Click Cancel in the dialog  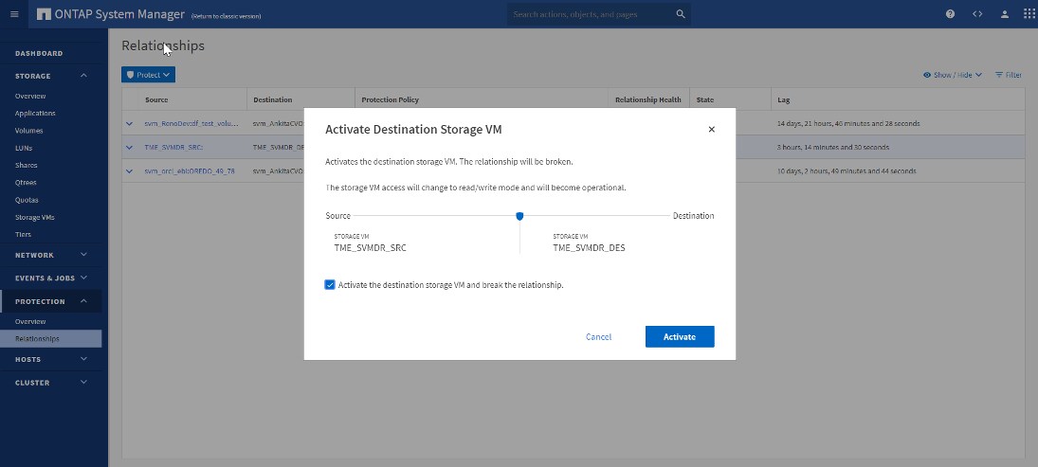tap(598, 336)
